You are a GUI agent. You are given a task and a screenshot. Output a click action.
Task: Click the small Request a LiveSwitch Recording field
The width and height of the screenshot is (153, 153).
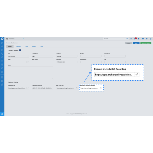tap(90, 88)
